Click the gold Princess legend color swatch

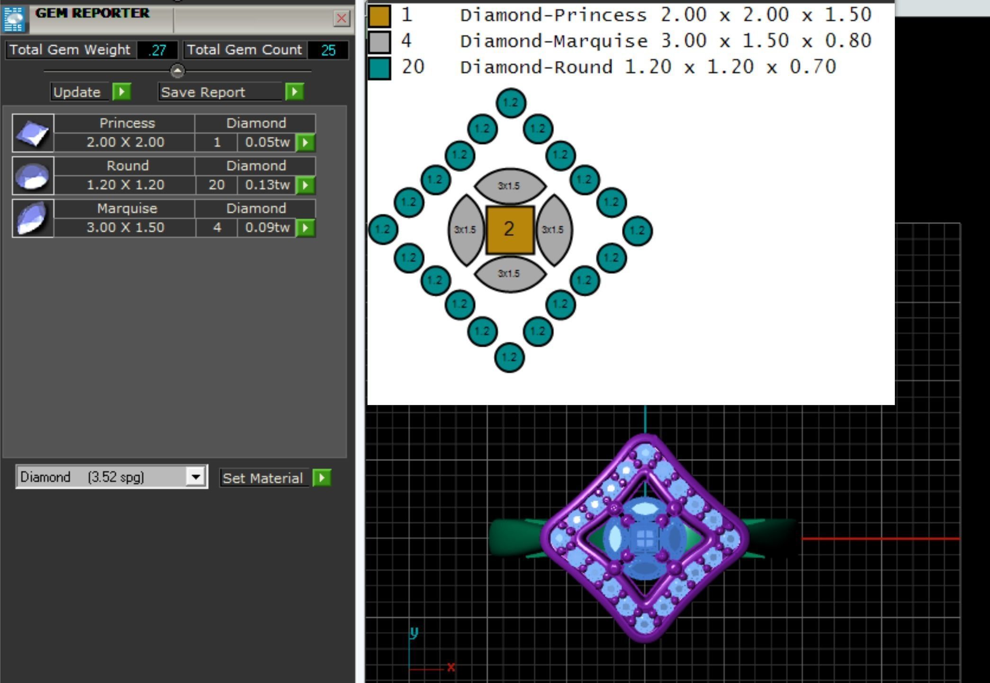click(379, 16)
